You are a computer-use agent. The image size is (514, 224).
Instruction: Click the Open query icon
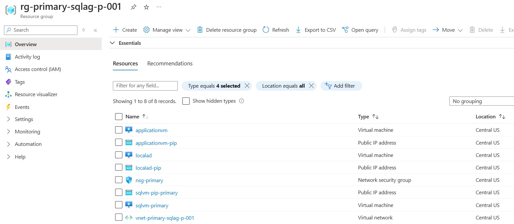click(345, 30)
